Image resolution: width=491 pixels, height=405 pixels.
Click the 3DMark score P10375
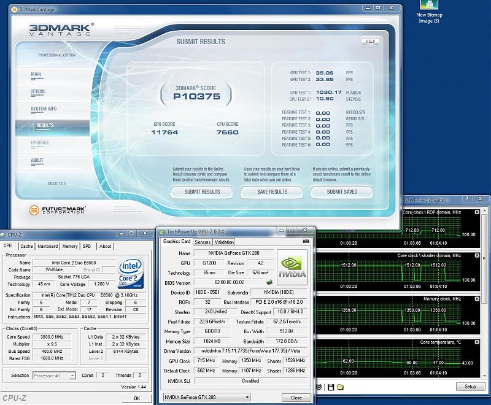[196, 96]
